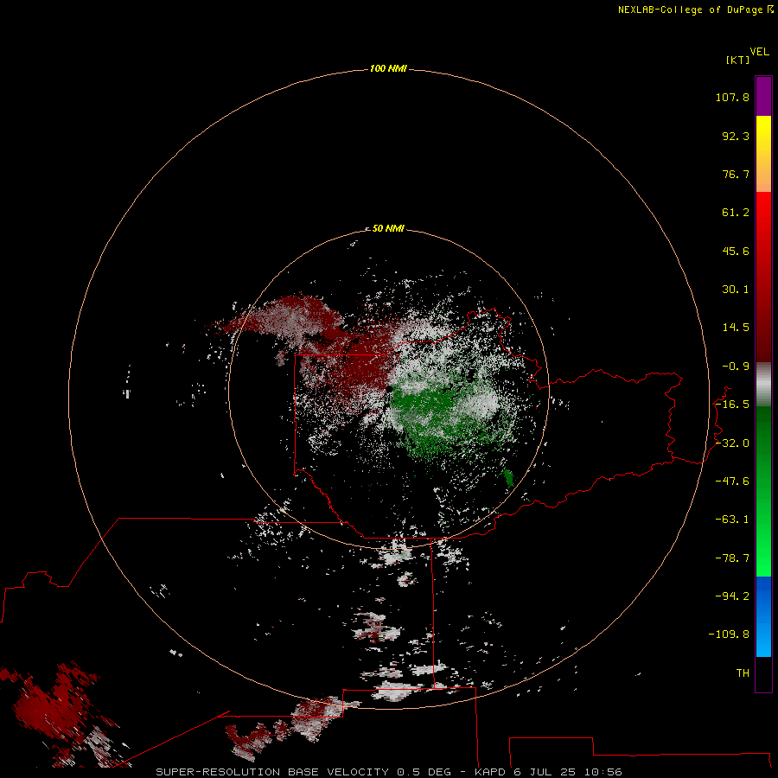Click the 92.3 legend value
This screenshot has width=778, height=778.
point(736,136)
